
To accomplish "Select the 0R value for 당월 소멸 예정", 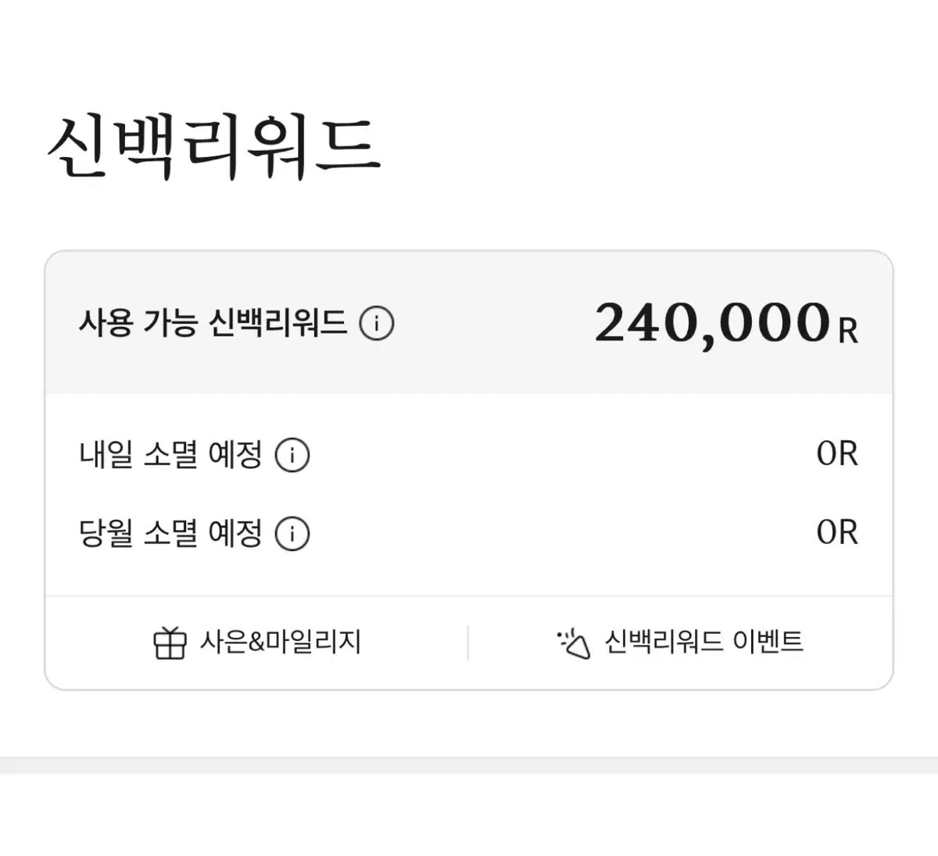I will (x=836, y=532).
